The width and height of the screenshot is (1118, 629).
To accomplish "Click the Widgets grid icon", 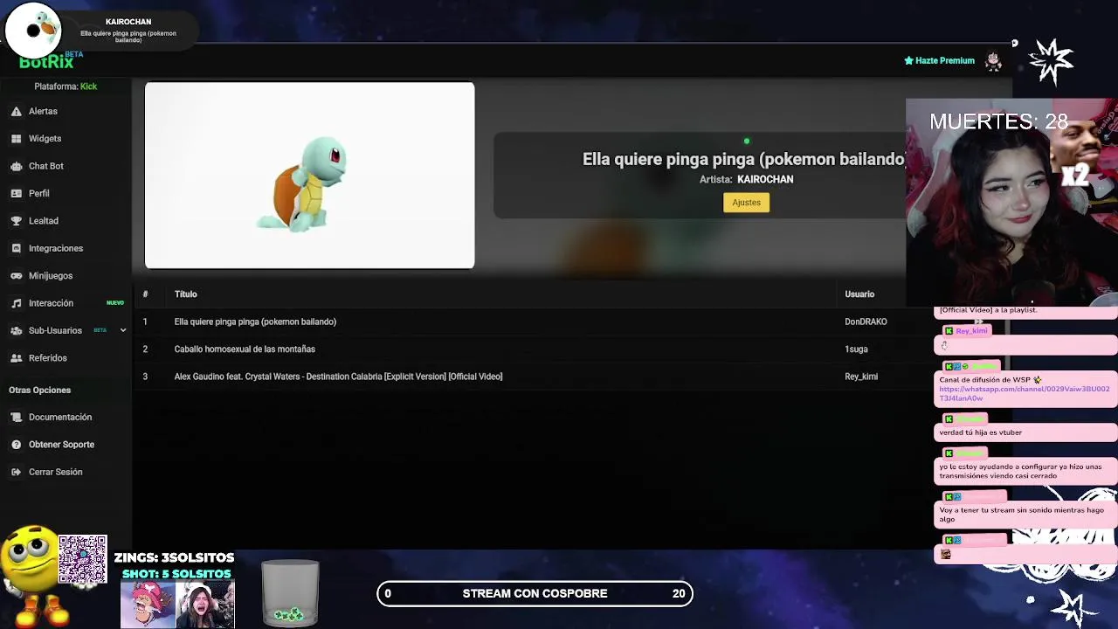I will tap(16, 139).
